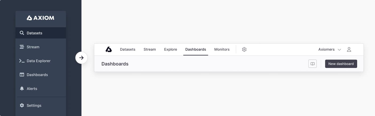
Task: Open the Stream tab in the top navigation
Action: pos(150,49)
